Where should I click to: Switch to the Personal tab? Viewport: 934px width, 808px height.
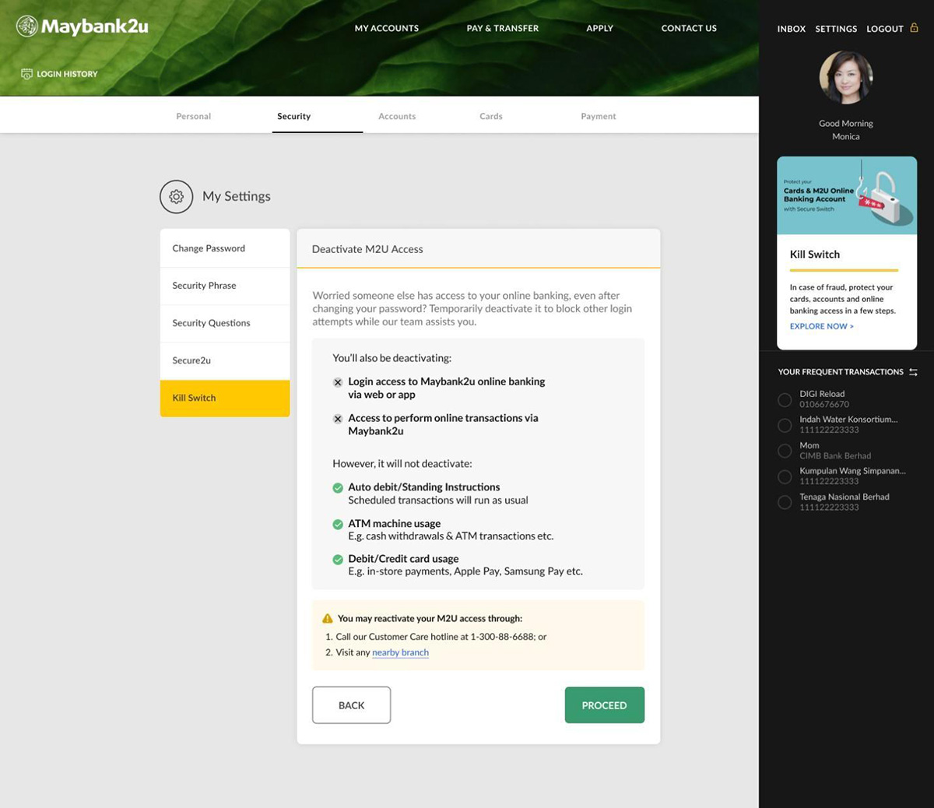194,116
